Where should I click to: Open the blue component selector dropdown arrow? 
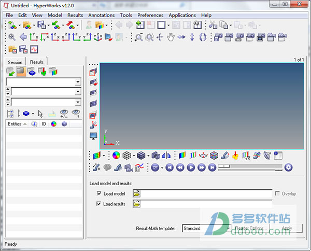coord(33,114)
